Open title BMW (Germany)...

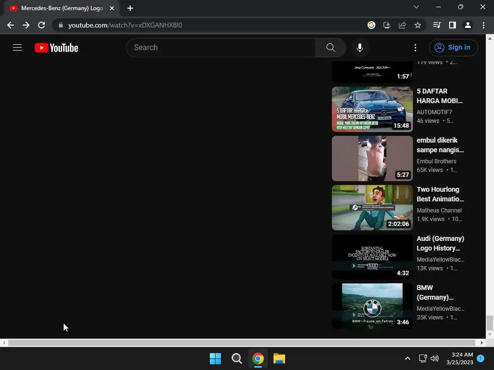pos(435,292)
